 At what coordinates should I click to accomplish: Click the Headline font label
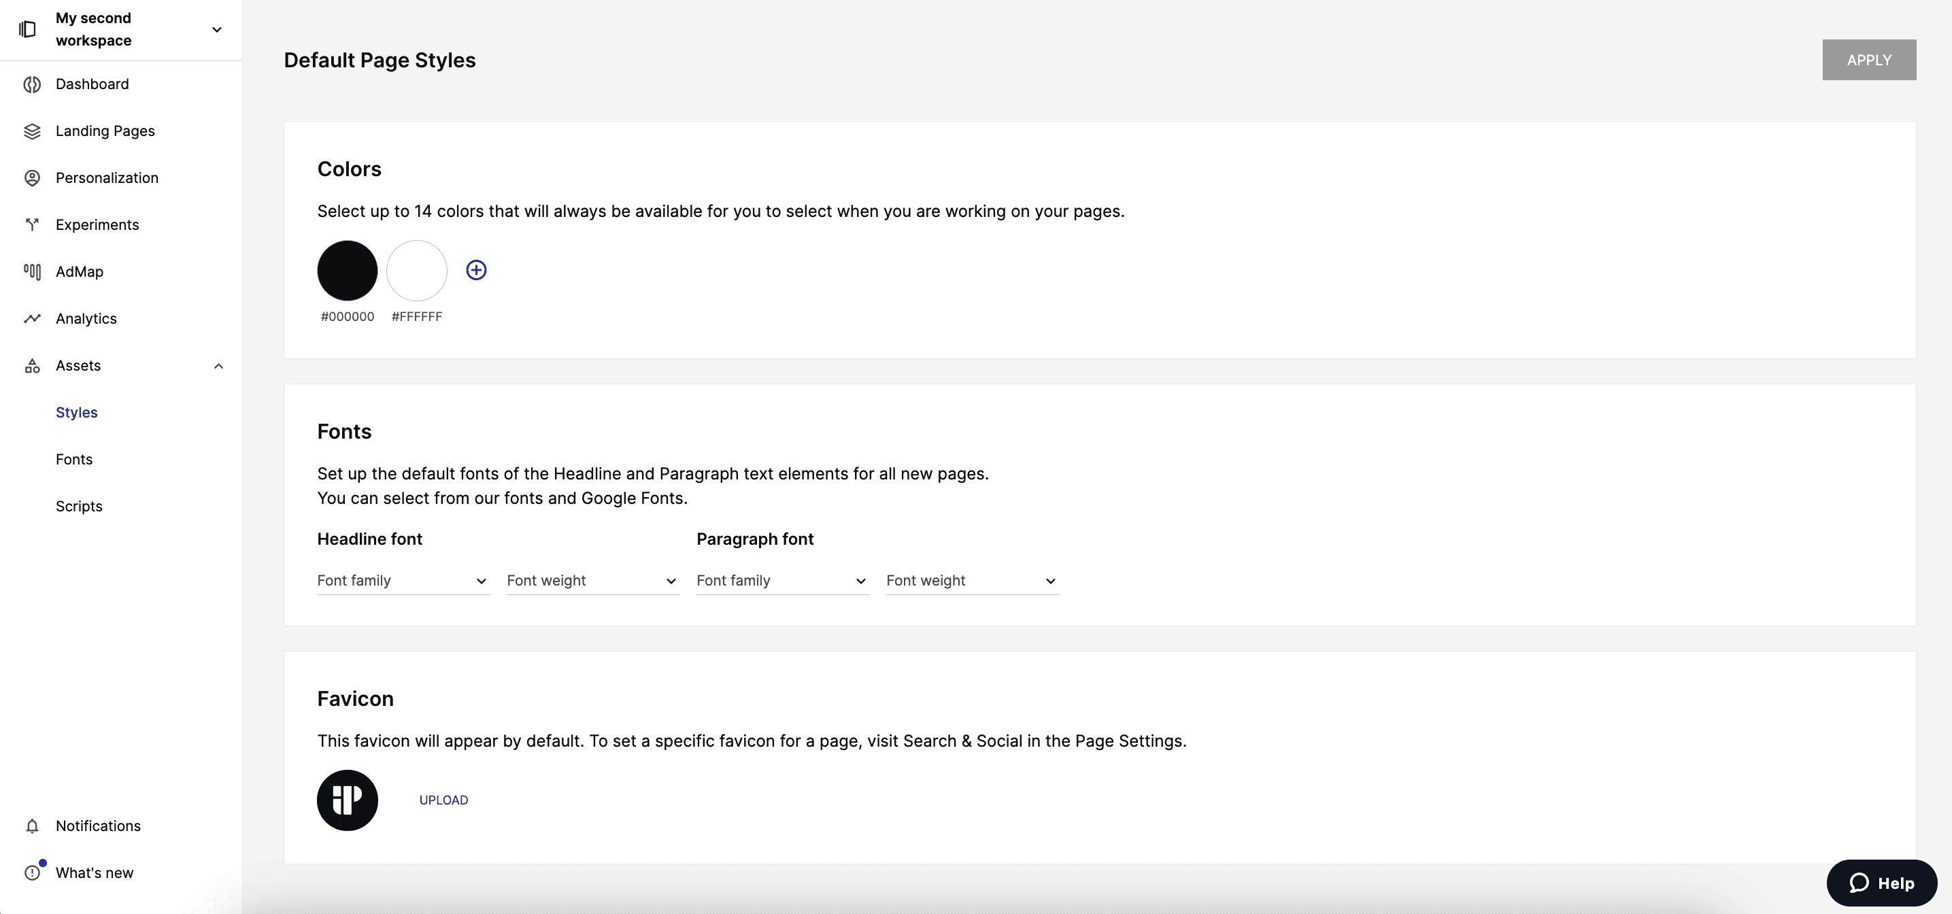tap(370, 539)
